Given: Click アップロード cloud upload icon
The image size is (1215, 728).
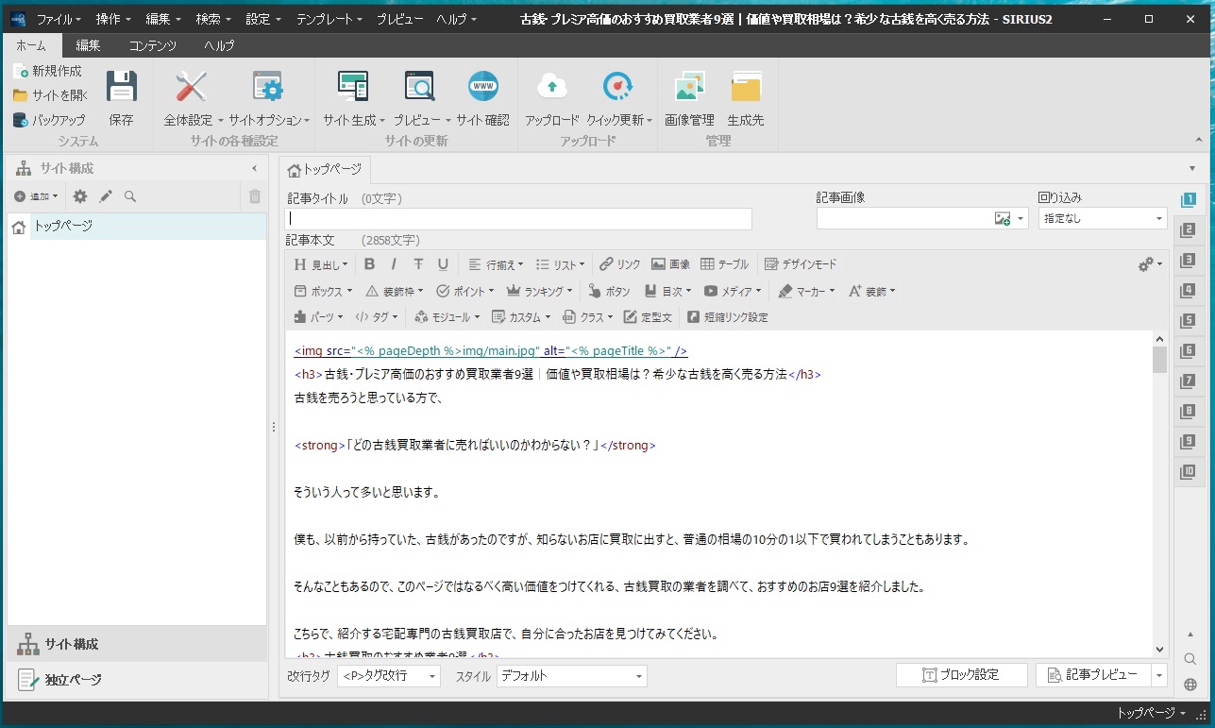Looking at the screenshot, I should [552, 86].
